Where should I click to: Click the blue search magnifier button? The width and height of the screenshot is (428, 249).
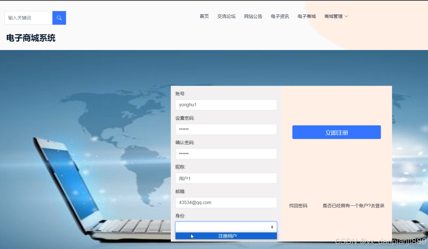point(59,18)
